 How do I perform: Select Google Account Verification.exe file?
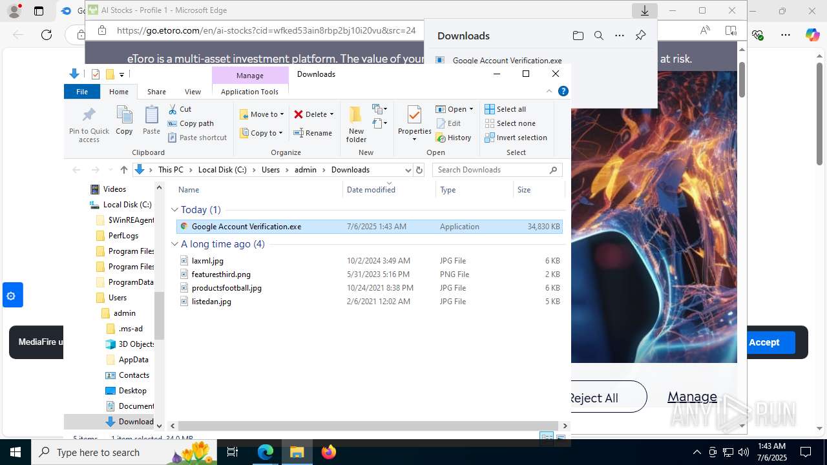pyautogui.click(x=369, y=227)
